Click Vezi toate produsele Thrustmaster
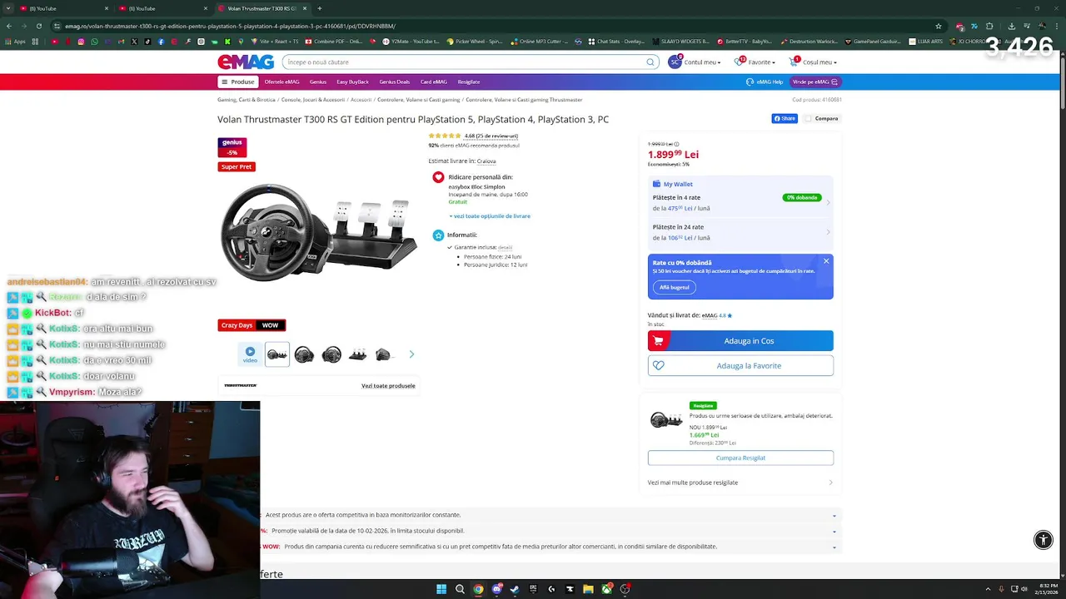This screenshot has height=599, width=1066. click(x=388, y=386)
